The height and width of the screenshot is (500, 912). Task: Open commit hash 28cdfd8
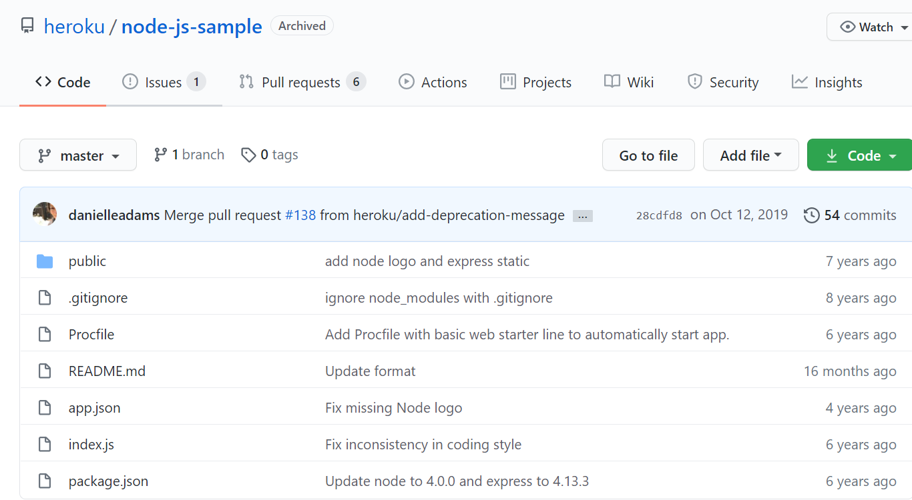(x=659, y=215)
